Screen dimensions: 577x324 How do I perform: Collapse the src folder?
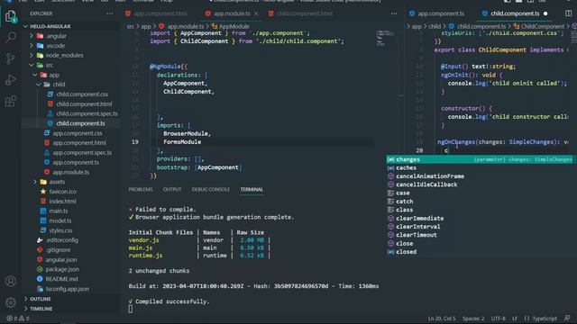32,65
